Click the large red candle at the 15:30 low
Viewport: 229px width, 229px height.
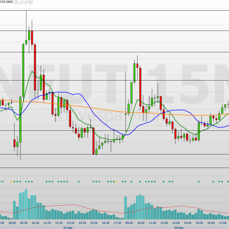(94, 141)
